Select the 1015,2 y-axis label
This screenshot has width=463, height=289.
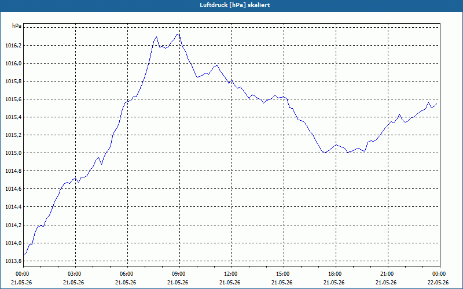click(x=13, y=135)
